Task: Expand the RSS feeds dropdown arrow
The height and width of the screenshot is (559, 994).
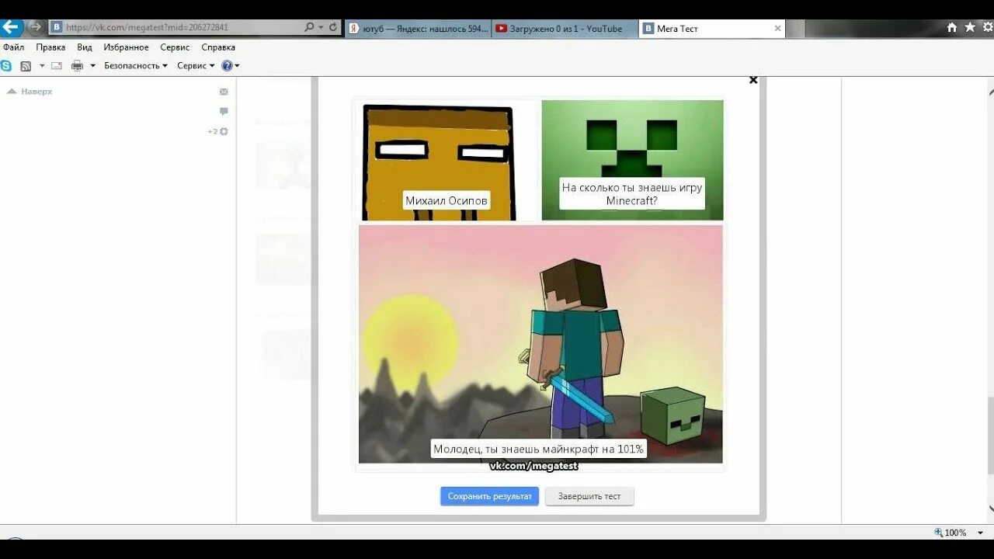Action: [x=42, y=66]
